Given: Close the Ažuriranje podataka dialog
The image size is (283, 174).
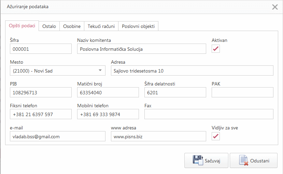Looking at the screenshot, I should [x=274, y=7].
